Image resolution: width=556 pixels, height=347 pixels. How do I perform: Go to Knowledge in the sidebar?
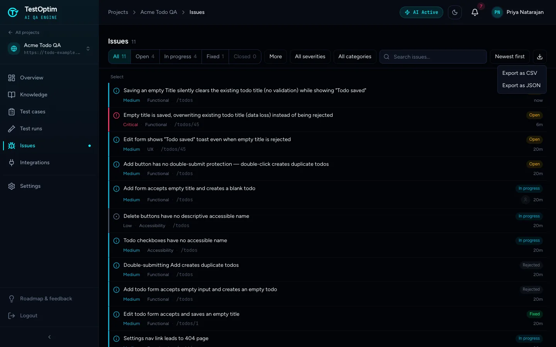click(49, 95)
